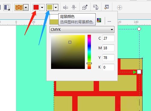Select the two-color pattern fill icon
The image size is (151, 111).
click(x=7, y=8)
